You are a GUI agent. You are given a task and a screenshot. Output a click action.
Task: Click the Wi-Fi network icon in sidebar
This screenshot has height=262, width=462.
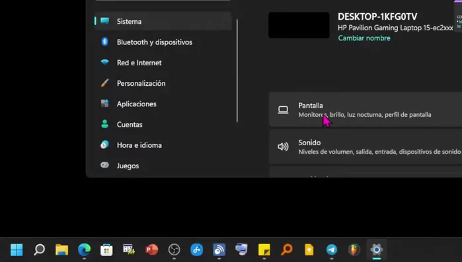point(104,62)
